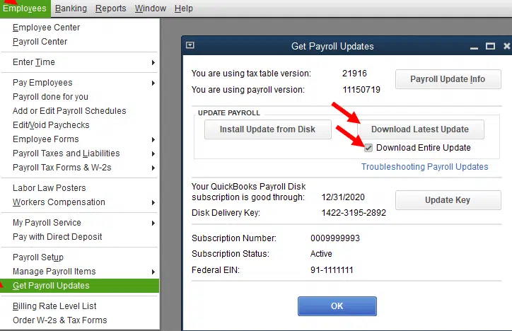Open Troubleshooting Payroll Updates link
Viewport: 512px width, 331px height.
pyautogui.click(x=424, y=167)
